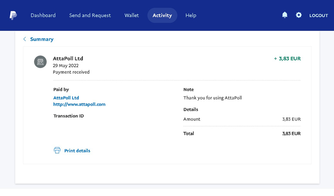Click the printer icon
The width and height of the screenshot is (334, 196).
pyautogui.click(x=57, y=150)
